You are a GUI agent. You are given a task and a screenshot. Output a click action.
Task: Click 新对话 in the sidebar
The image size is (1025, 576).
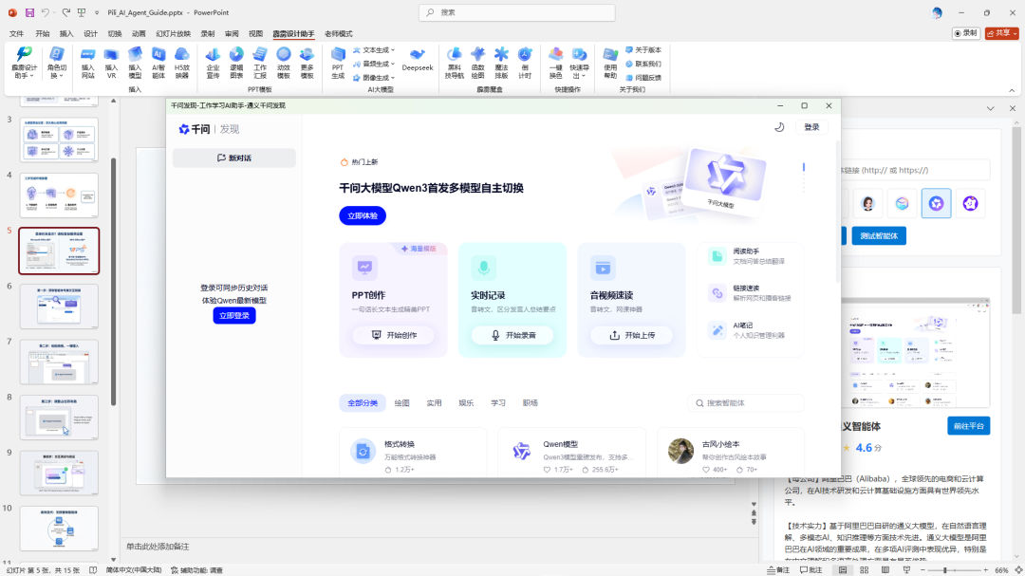tap(234, 158)
